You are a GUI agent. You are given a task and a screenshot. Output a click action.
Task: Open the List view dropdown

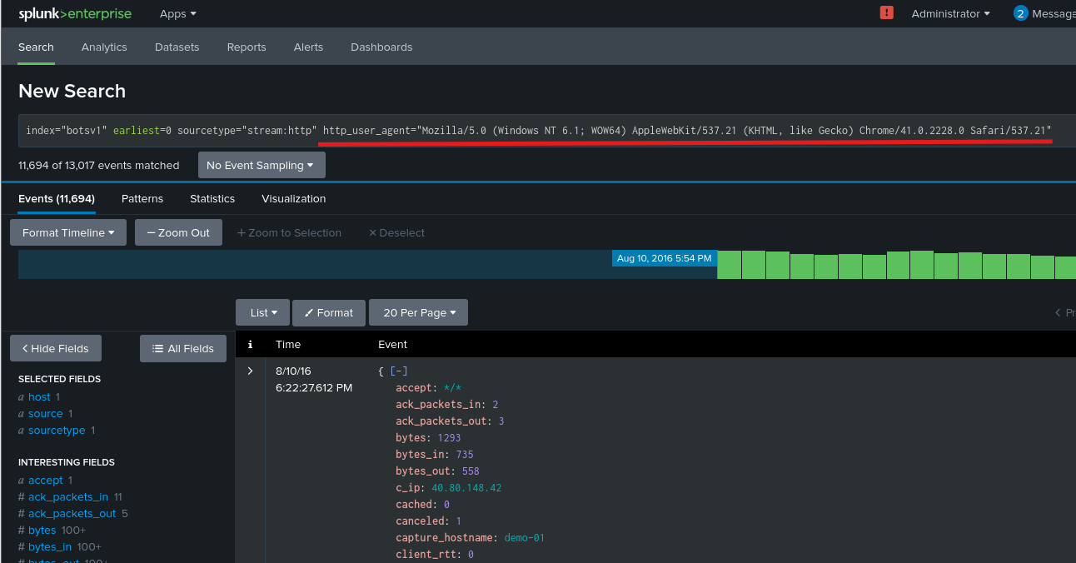263,312
